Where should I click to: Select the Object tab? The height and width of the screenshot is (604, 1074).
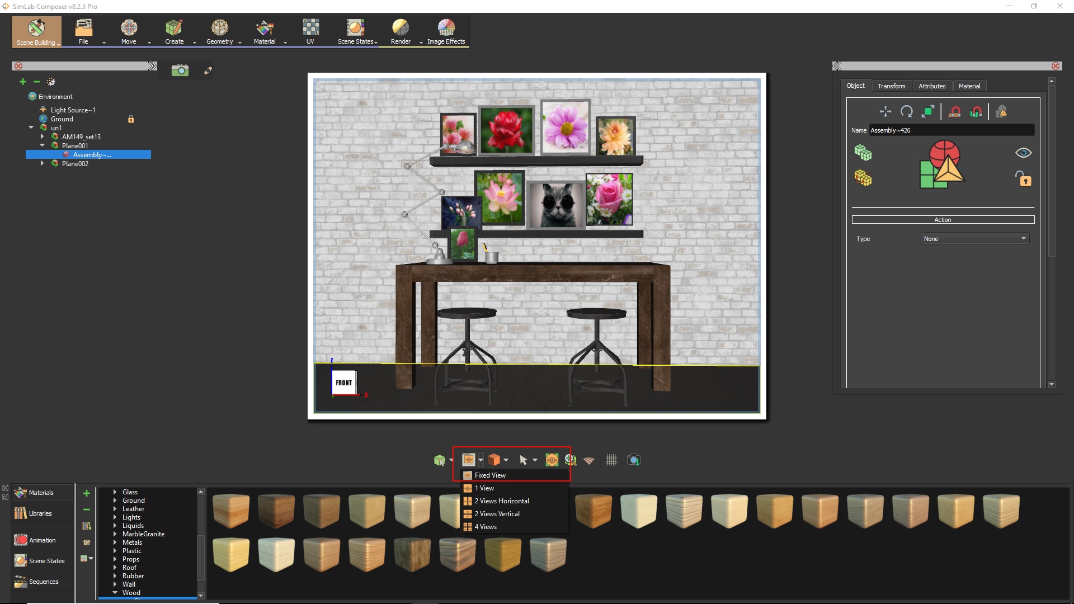click(x=855, y=86)
